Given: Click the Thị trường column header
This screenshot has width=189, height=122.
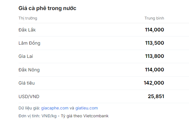Looking at the screenshot, I should [28, 18].
